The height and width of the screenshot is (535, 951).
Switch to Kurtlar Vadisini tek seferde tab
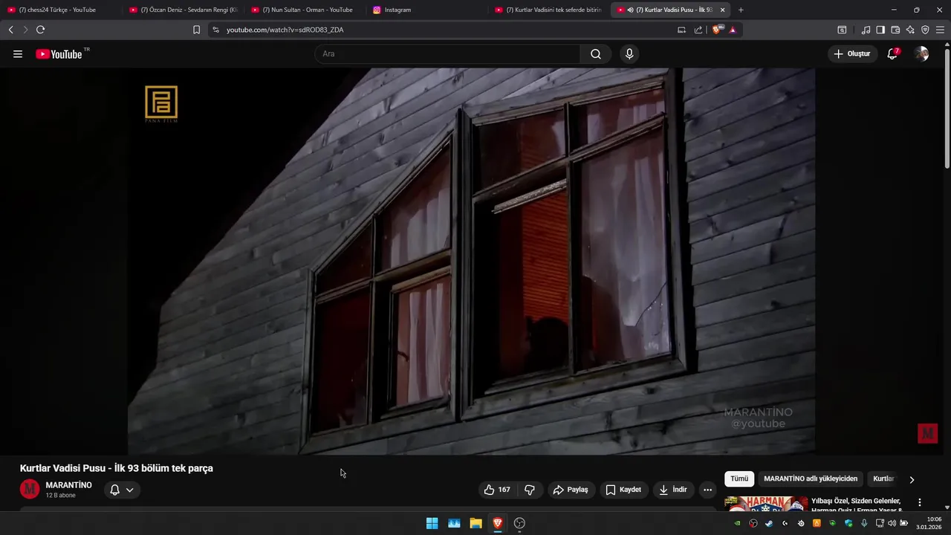548,10
